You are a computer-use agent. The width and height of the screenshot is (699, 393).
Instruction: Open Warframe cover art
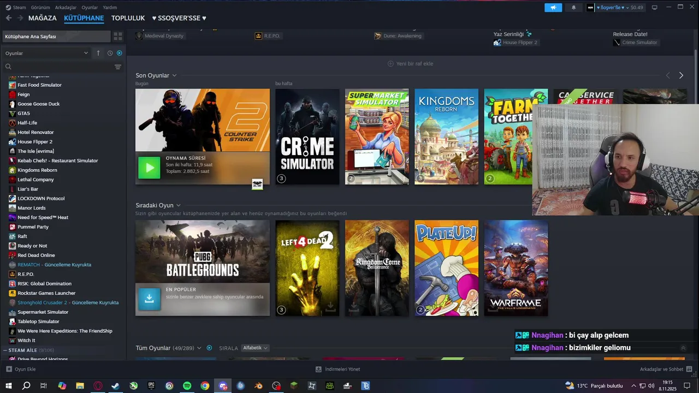pos(516,268)
